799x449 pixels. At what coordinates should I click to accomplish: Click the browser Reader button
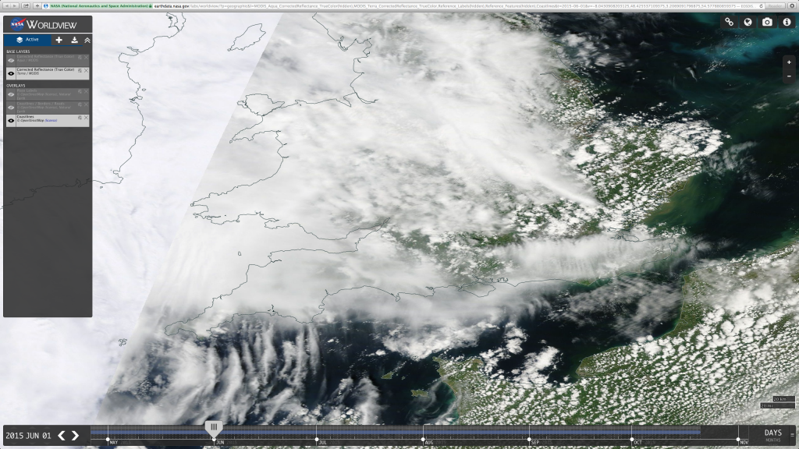[776, 6]
